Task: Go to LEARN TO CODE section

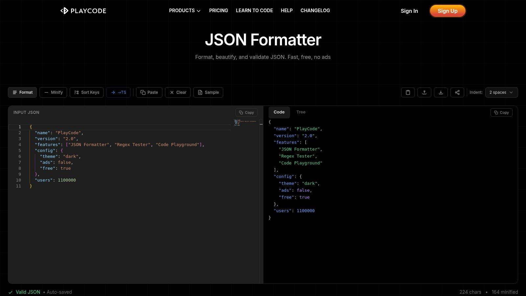Action: (x=254, y=11)
